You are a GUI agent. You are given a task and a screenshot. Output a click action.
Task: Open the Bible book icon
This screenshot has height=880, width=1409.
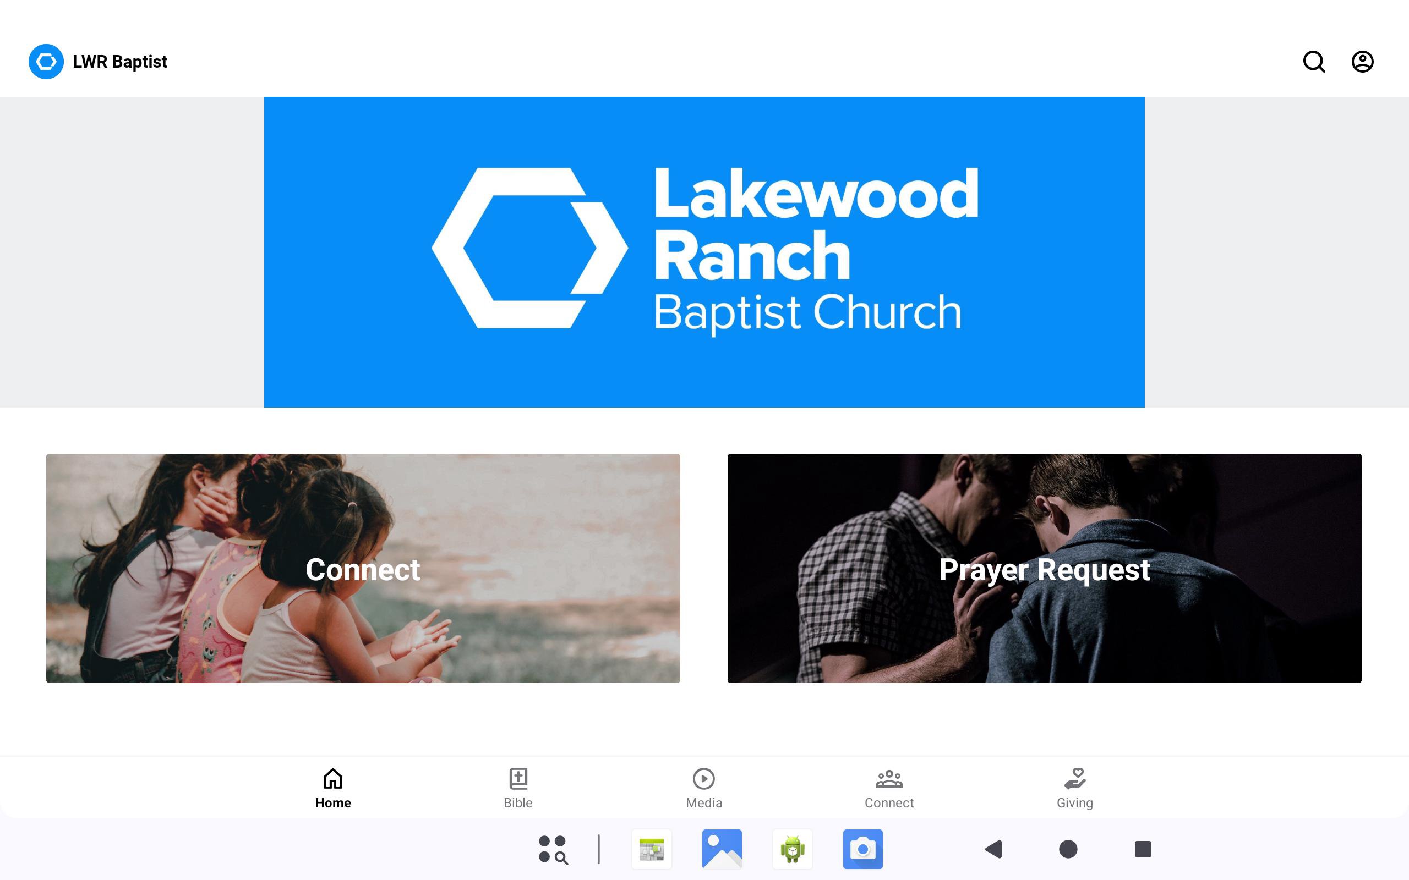point(518,779)
